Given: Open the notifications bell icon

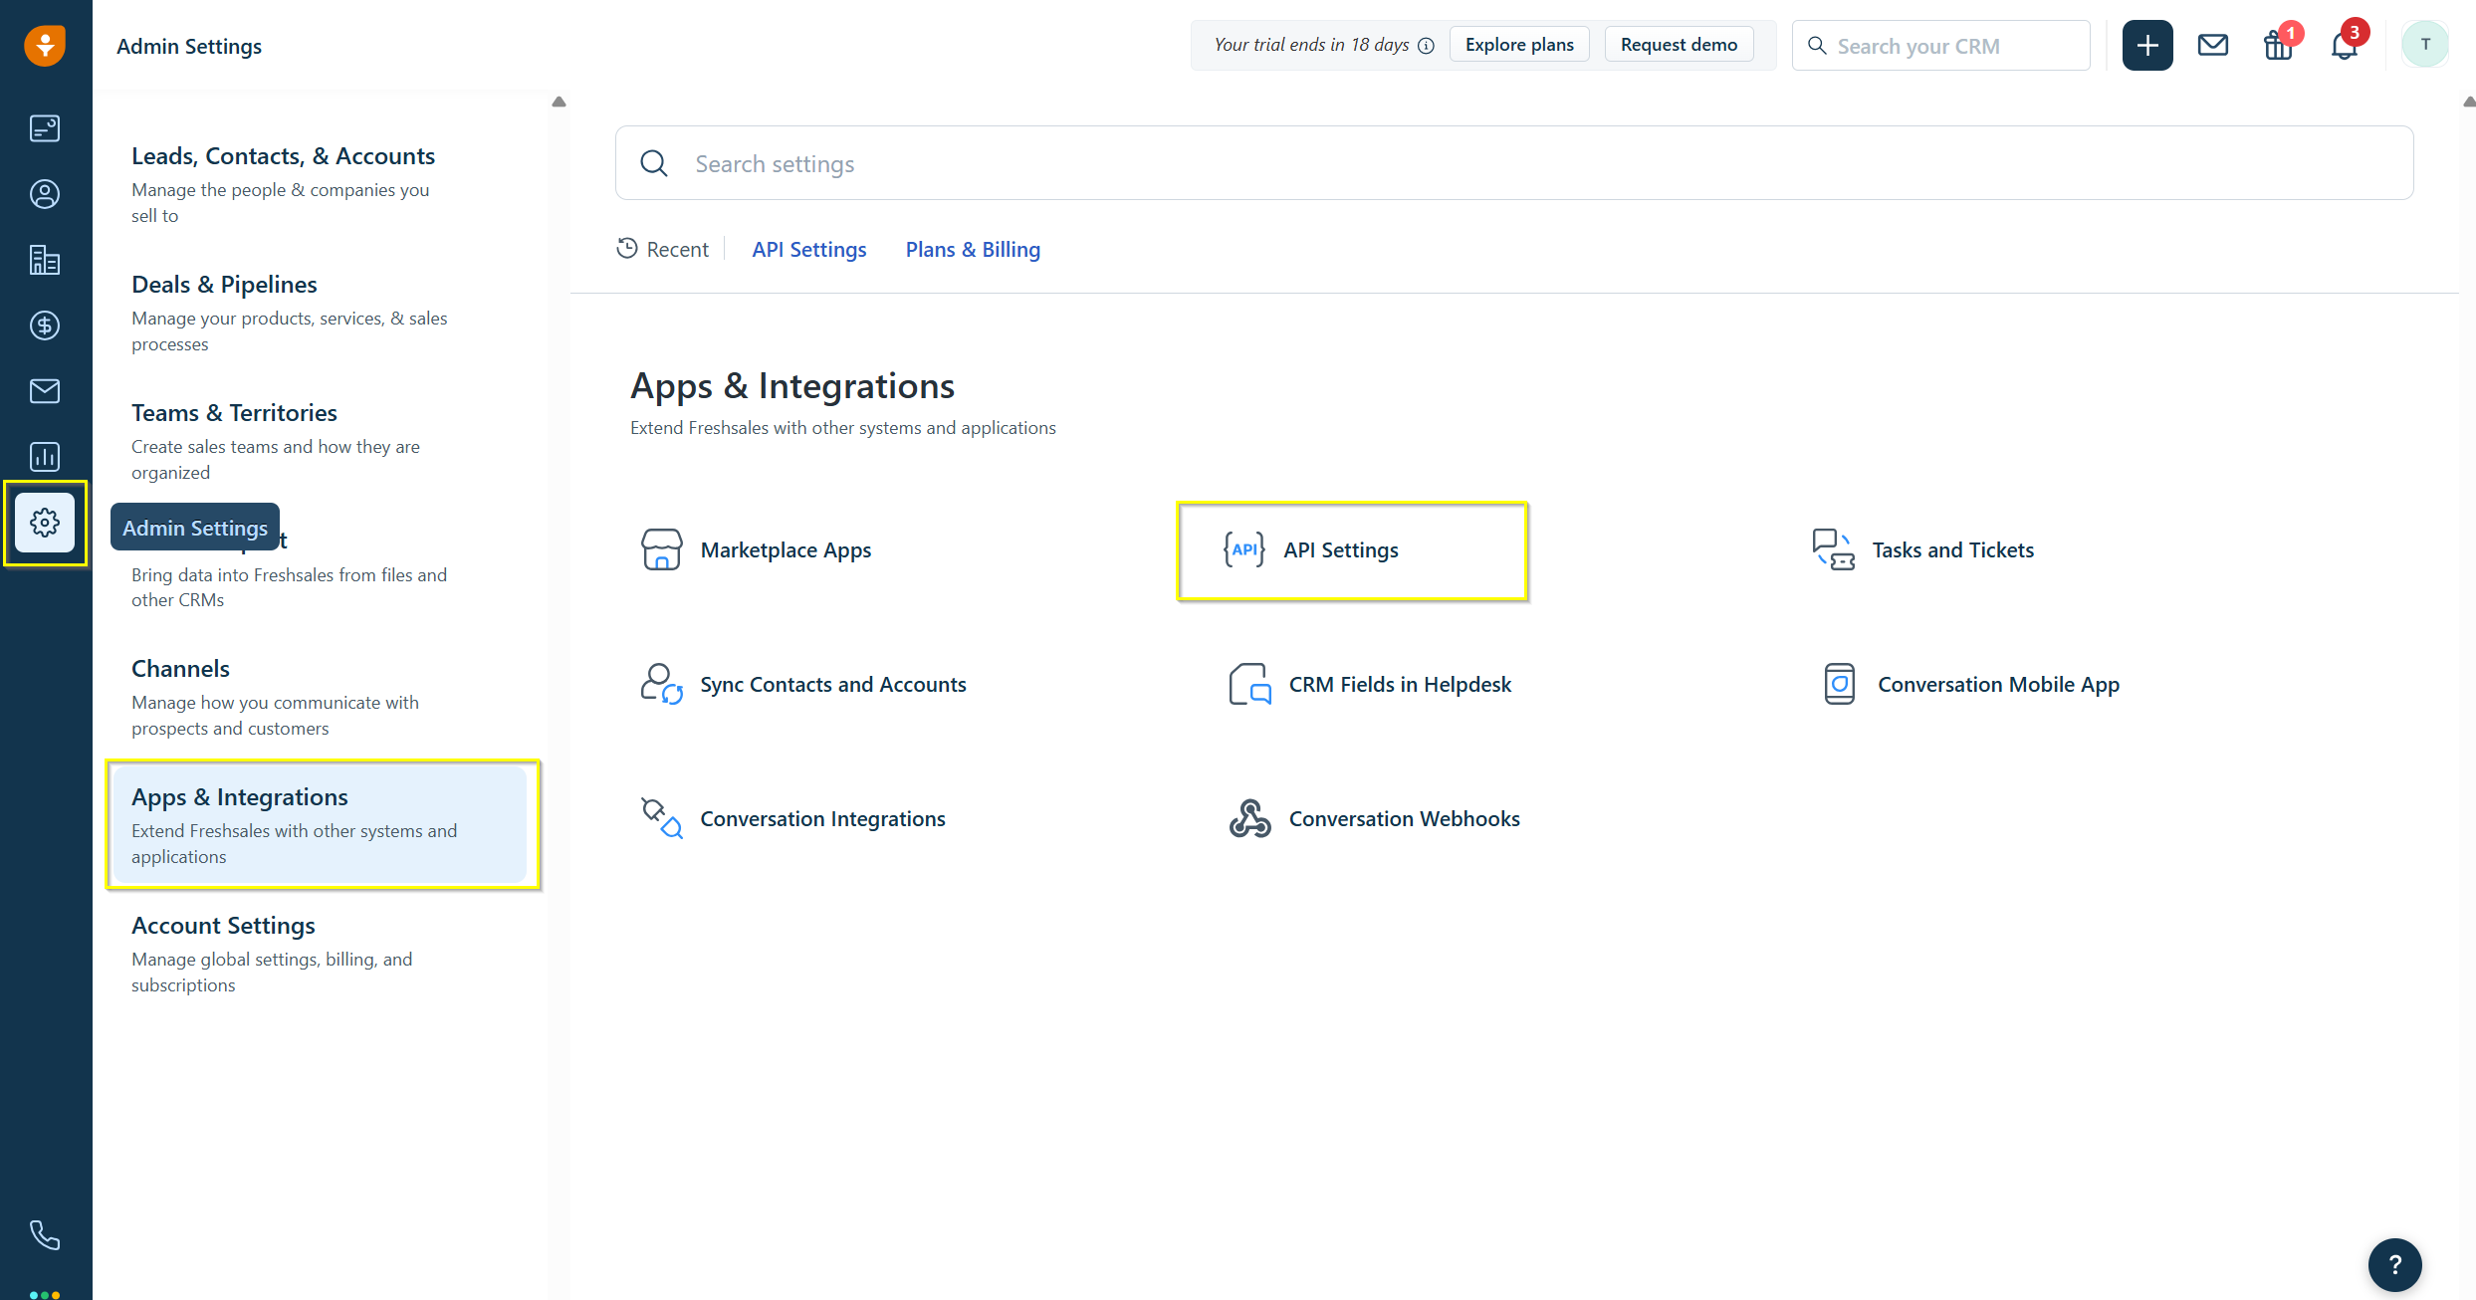Looking at the screenshot, I should coord(2345,46).
